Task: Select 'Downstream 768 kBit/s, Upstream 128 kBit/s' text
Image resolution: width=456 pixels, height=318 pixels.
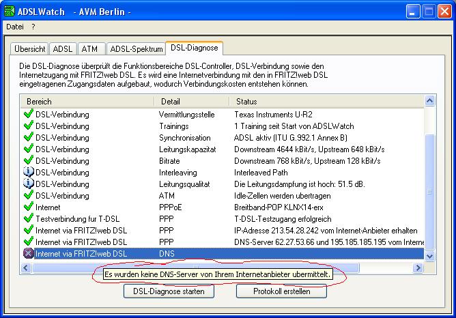Action: click(307, 161)
